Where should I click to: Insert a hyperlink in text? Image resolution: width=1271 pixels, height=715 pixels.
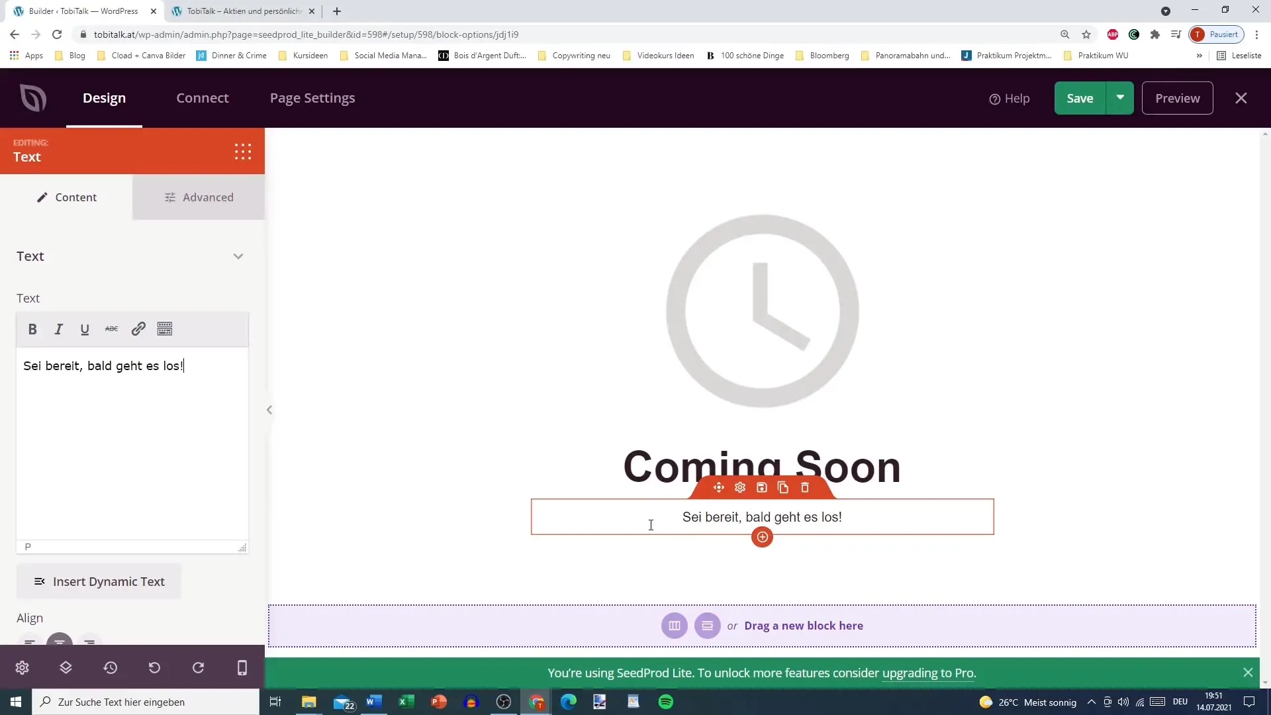pyautogui.click(x=138, y=329)
